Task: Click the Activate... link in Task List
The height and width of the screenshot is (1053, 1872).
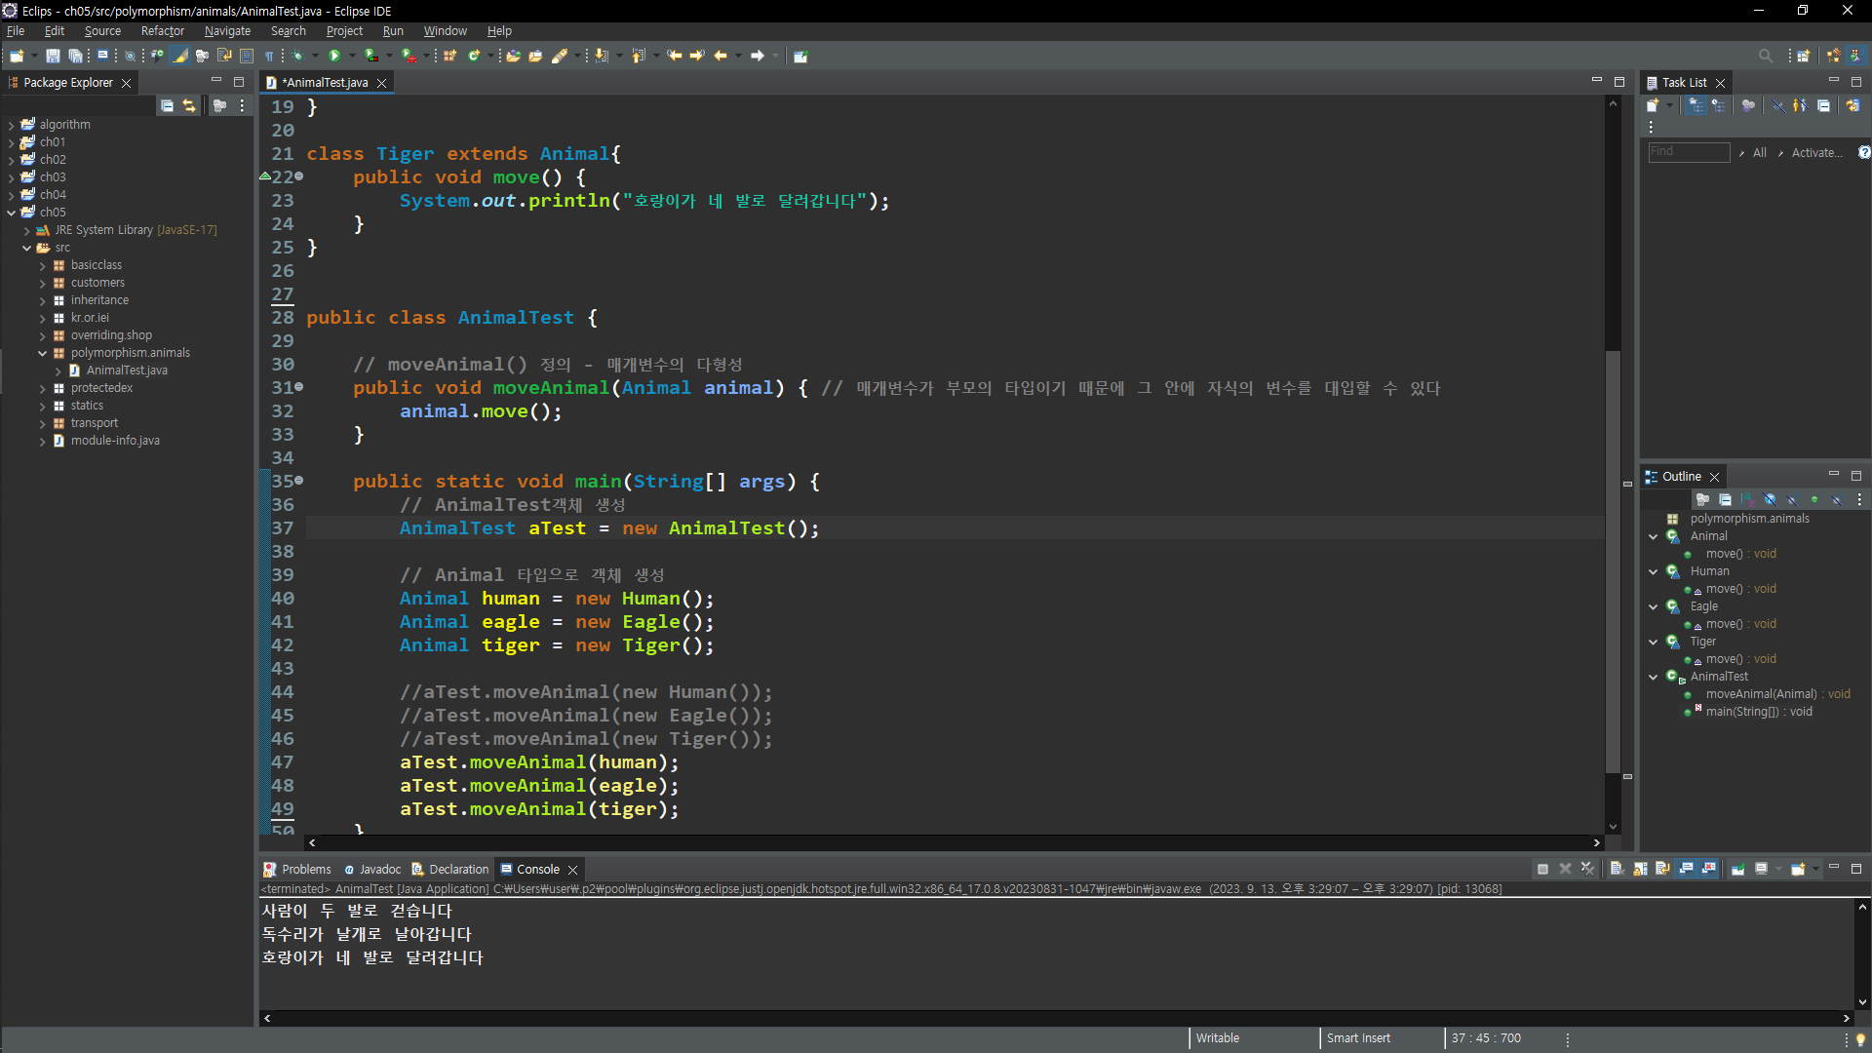Action: point(1816,152)
